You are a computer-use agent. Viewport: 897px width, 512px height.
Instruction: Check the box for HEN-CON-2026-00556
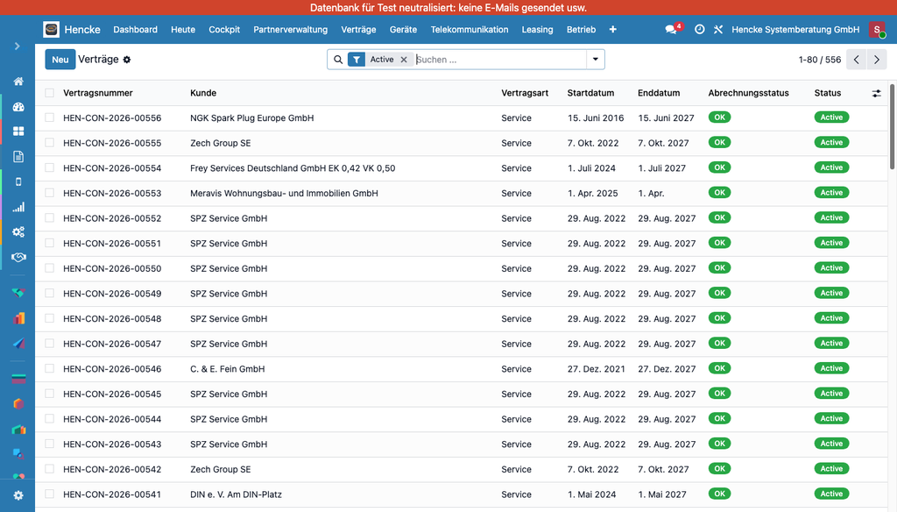click(x=50, y=117)
